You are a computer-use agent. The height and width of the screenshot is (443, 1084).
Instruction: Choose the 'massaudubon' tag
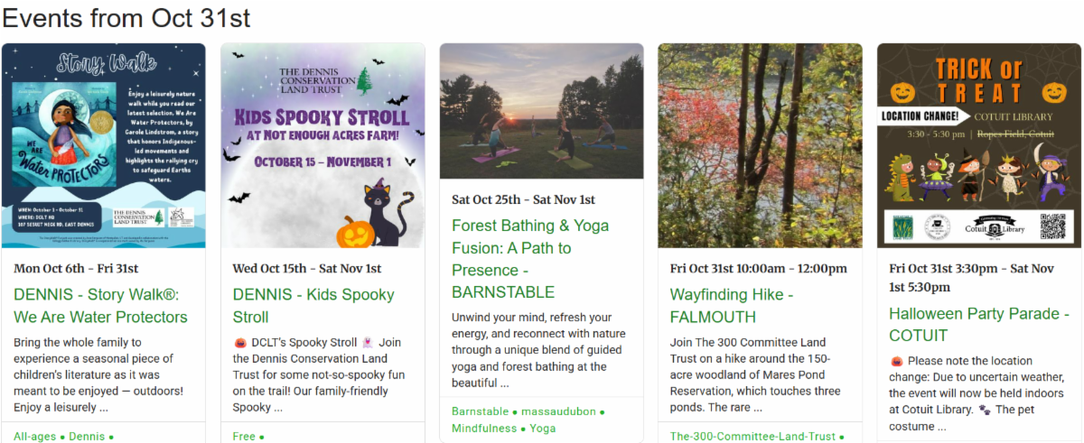(x=558, y=411)
